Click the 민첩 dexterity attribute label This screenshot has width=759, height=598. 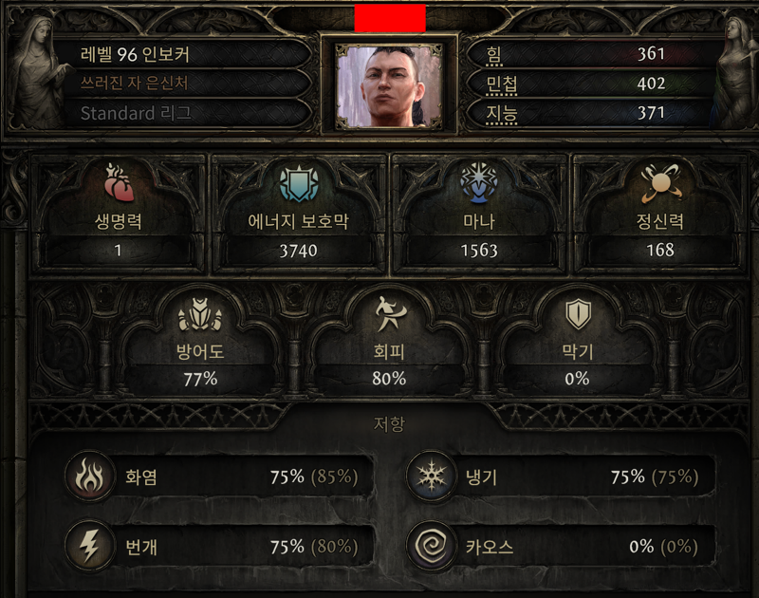tap(502, 84)
